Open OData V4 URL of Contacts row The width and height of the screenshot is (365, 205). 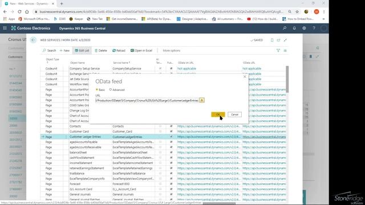click(209, 126)
